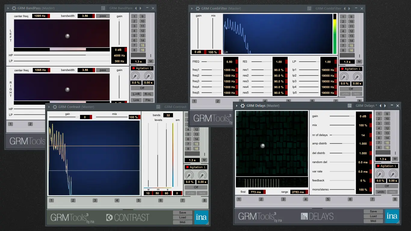Go to previous preset in Delays title bar
411x231 pixels.
tap(381, 106)
